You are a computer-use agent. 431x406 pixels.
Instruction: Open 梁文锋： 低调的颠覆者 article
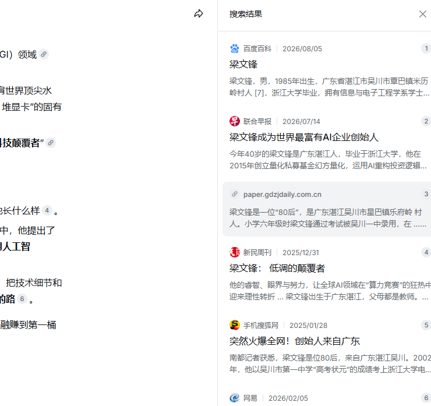(x=277, y=268)
